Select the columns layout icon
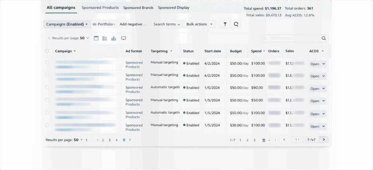 coord(105,38)
